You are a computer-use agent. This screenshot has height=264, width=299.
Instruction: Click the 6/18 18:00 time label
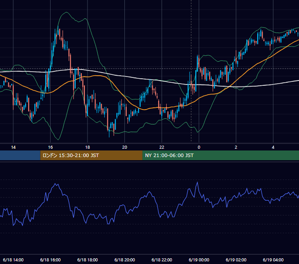click(88, 260)
